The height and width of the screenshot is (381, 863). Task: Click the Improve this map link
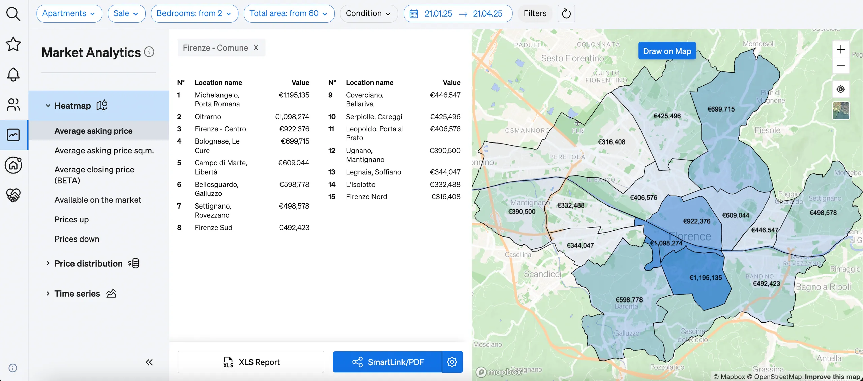point(832,376)
